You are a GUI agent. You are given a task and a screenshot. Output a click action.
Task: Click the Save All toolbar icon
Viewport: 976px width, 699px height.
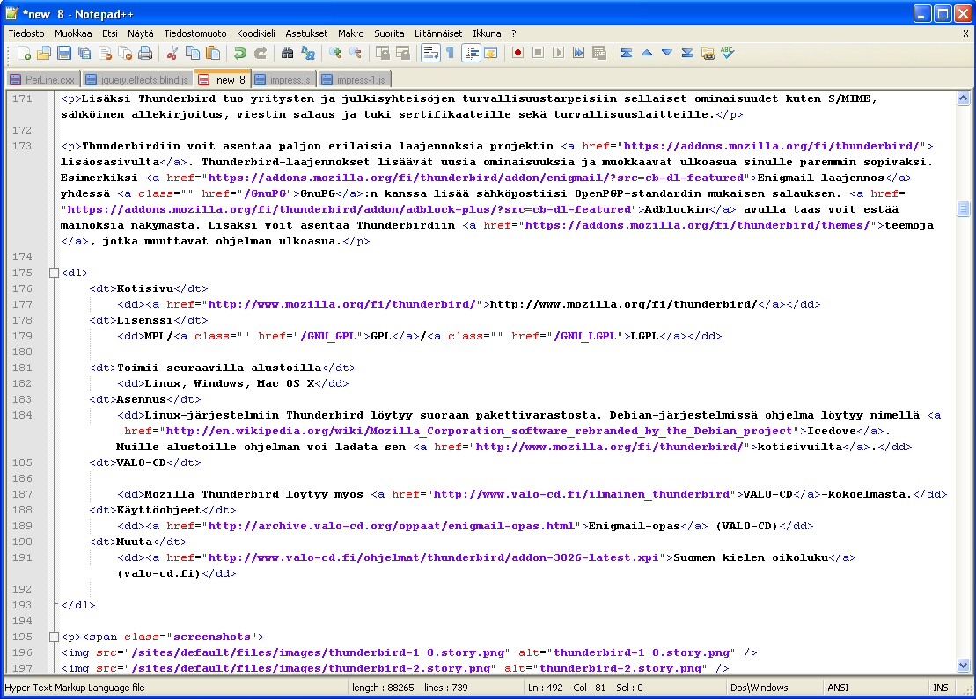84,54
